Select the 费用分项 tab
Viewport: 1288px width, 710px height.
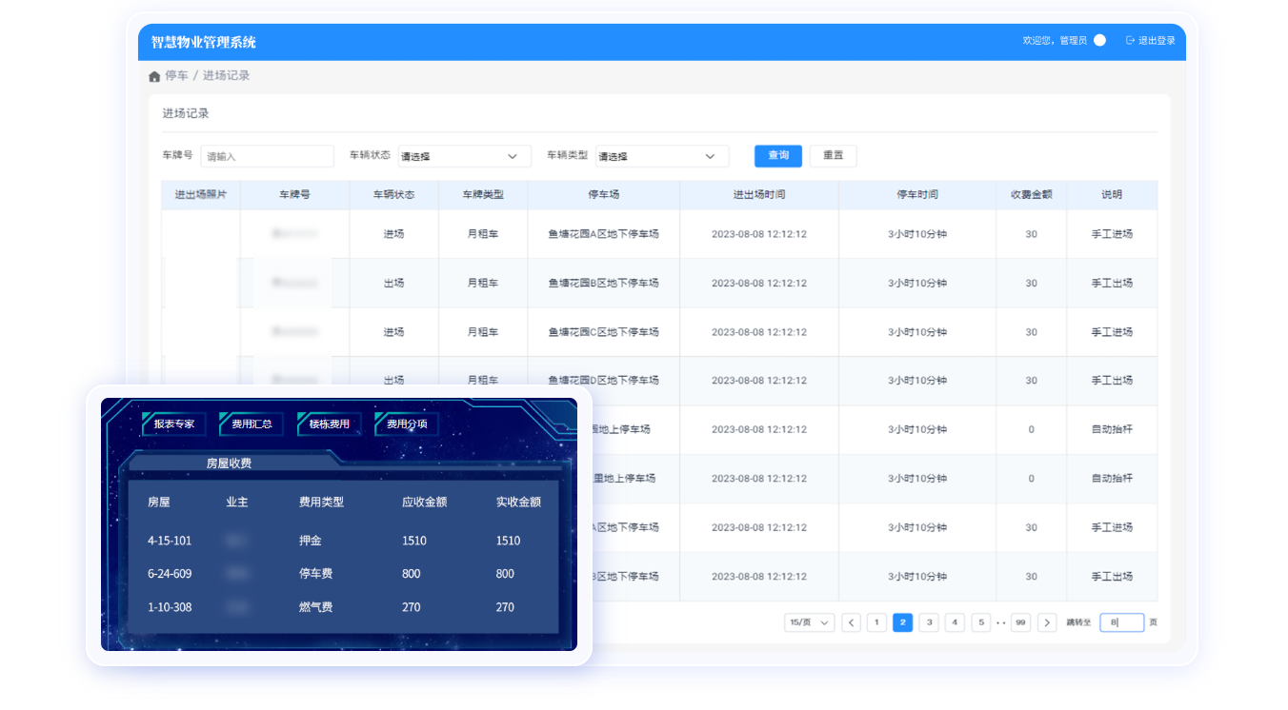[407, 424]
